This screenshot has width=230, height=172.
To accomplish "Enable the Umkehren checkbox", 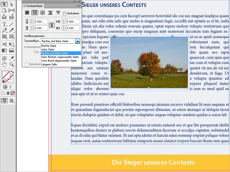I will 64,13.
